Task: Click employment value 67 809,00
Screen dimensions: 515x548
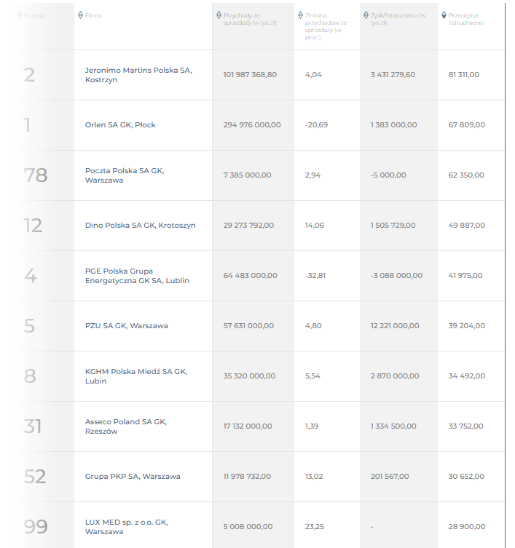Action: (467, 124)
